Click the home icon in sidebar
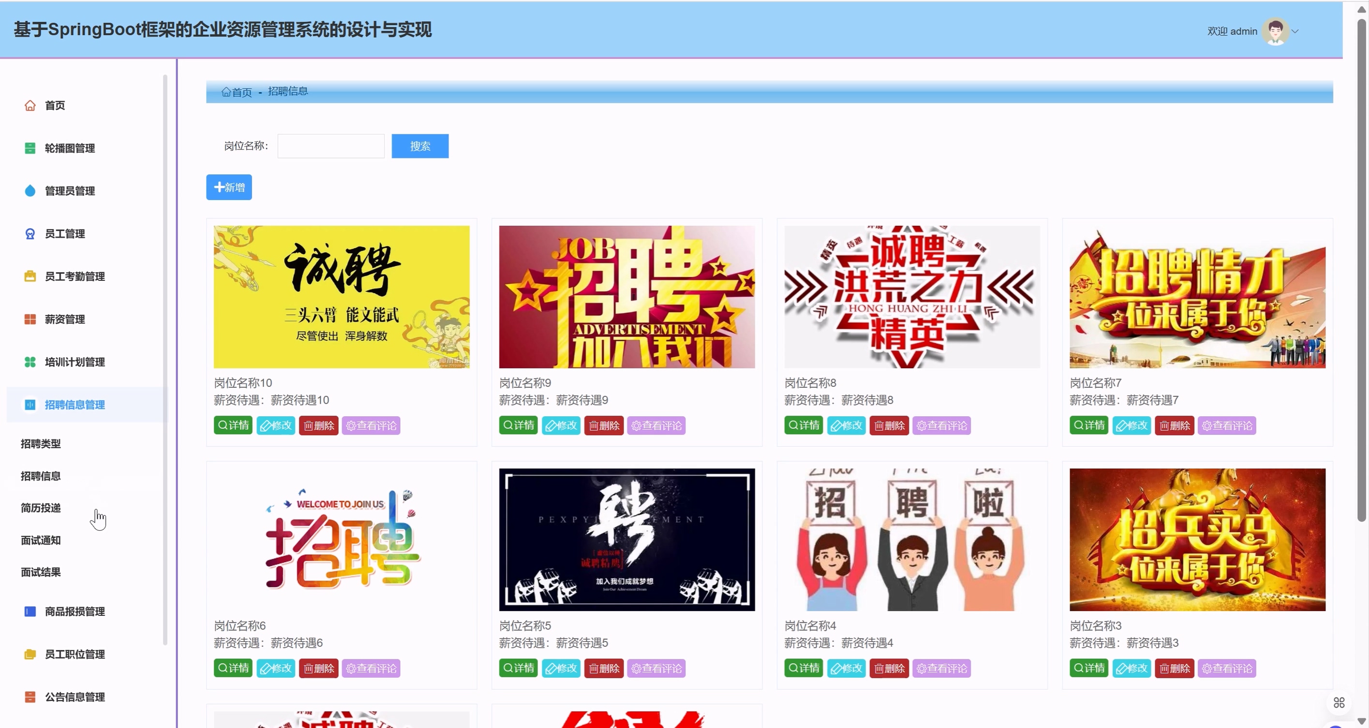This screenshot has height=728, width=1369. [30, 106]
